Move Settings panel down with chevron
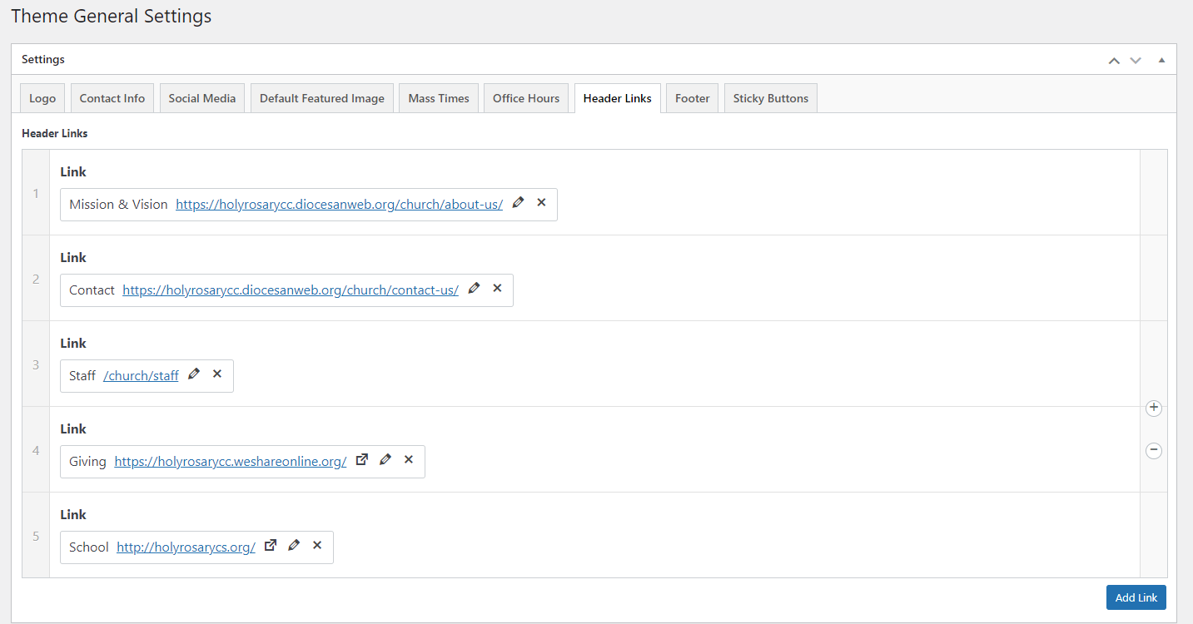Screen dimensions: 1193x624 click(1136, 61)
